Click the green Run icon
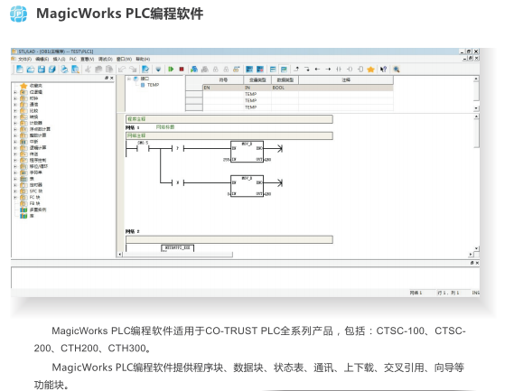 [171, 70]
